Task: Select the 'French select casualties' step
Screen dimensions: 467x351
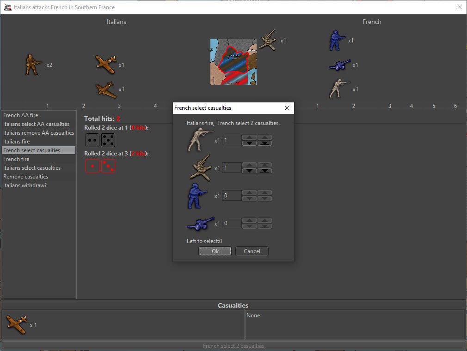Action: [31, 150]
